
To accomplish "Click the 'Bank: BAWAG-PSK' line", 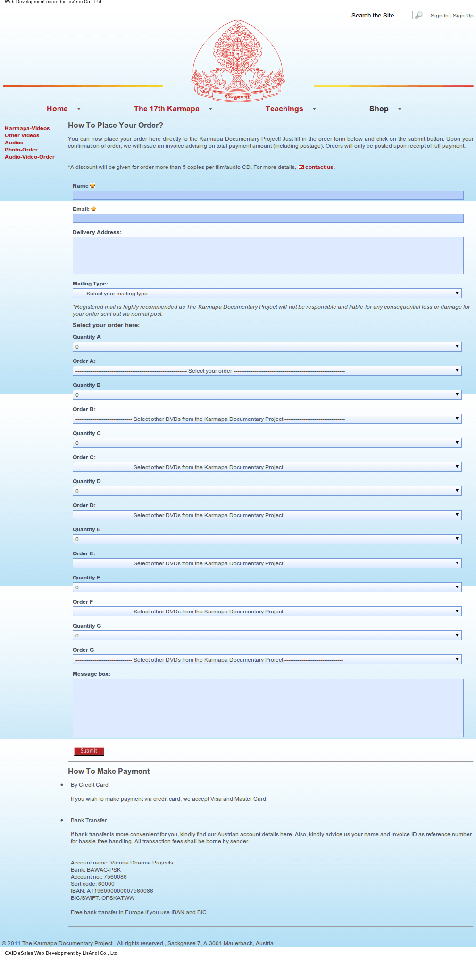I will click(96, 870).
